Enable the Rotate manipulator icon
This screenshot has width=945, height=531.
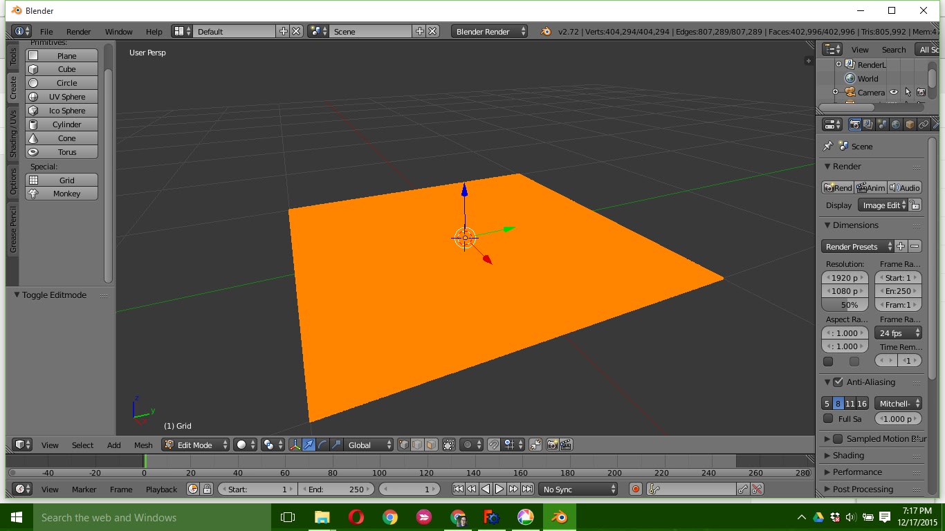click(324, 445)
